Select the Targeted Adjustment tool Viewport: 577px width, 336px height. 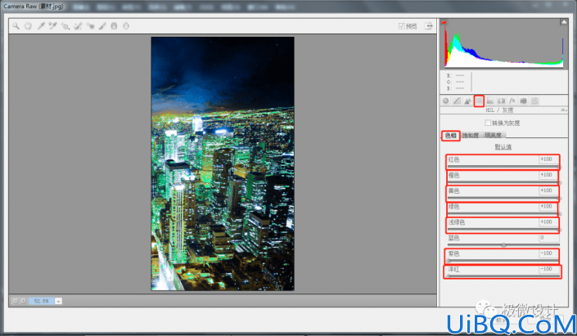tap(65, 25)
